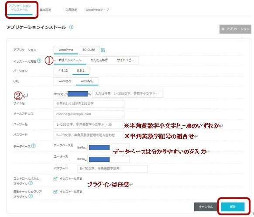The image size is (254, 217).
Task: Select EC-CUBE as the application
Action: (x=89, y=50)
